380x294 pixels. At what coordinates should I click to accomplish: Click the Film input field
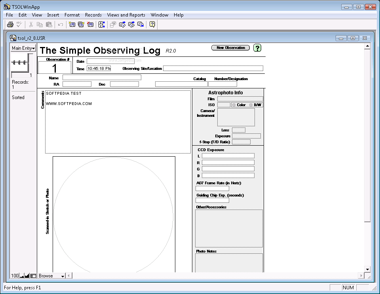tap(240, 99)
